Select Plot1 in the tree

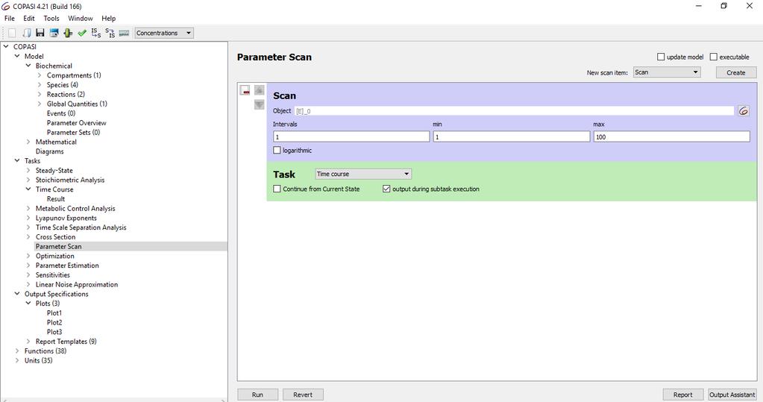tap(54, 313)
